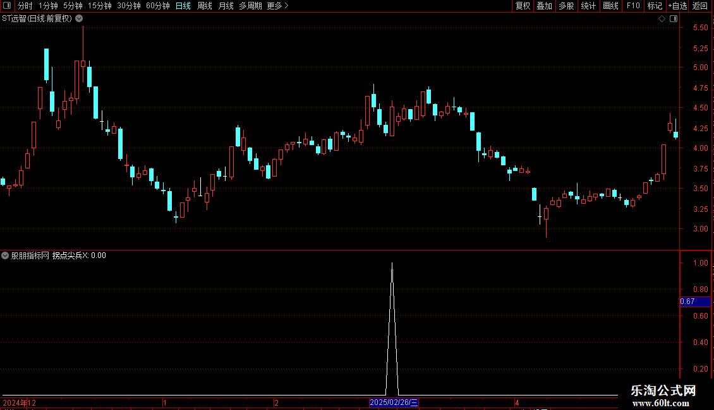Click the diamond icon at chart top-right
This screenshot has height=410, width=714.
[x=662, y=19]
